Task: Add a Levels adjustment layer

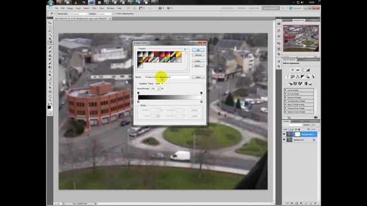Action: pyautogui.click(x=298, y=70)
